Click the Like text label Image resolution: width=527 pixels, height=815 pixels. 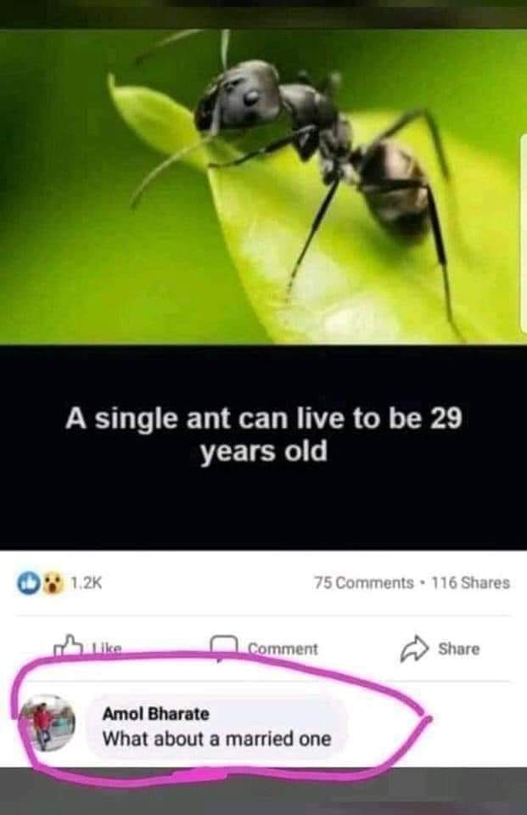coord(107,648)
